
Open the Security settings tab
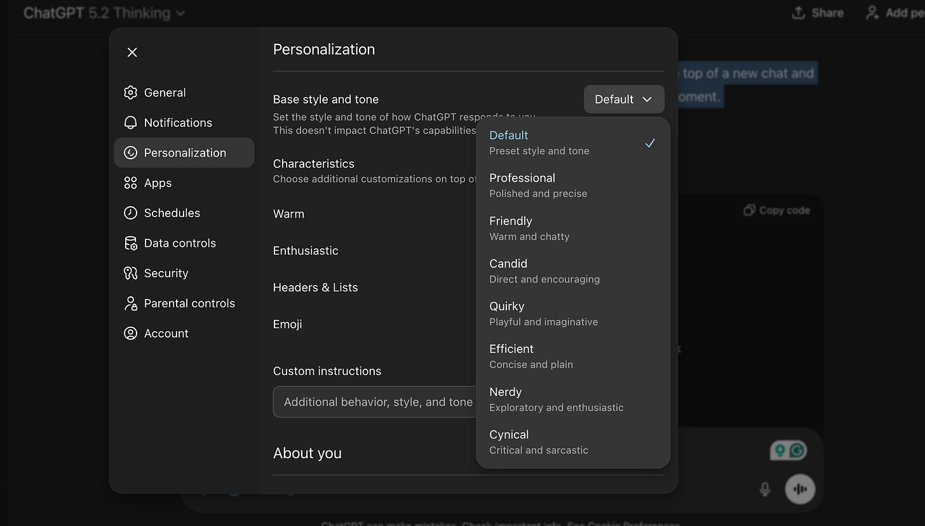pyautogui.click(x=184, y=273)
